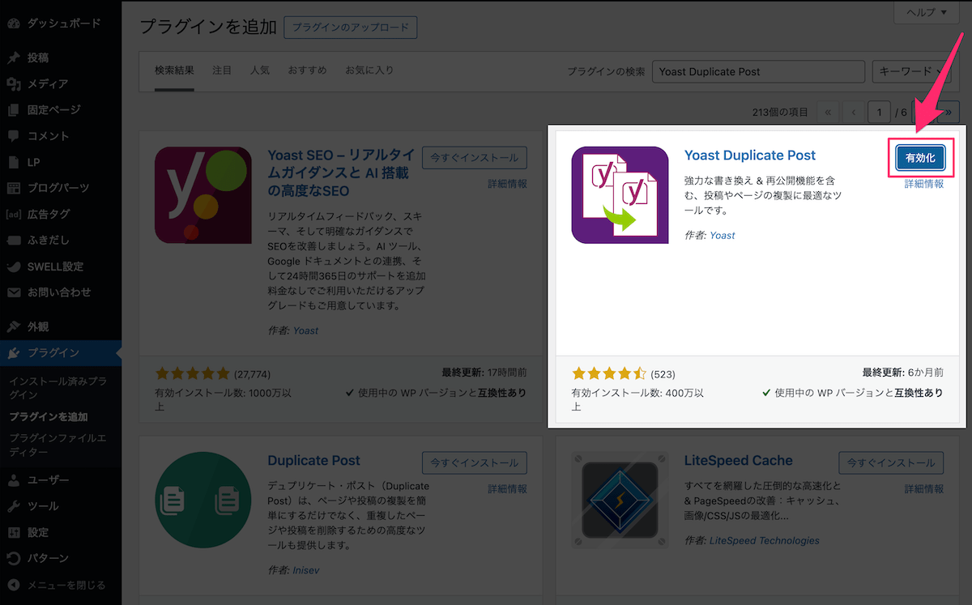The width and height of the screenshot is (972, 605).
Task: Collapse sidebar with メニューを閉じる
Action: click(x=66, y=584)
